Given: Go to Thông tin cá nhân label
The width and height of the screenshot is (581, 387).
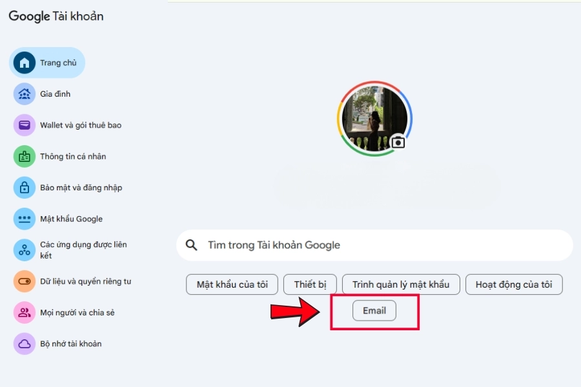Looking at the screenshot, I should [x=73, y=156].
